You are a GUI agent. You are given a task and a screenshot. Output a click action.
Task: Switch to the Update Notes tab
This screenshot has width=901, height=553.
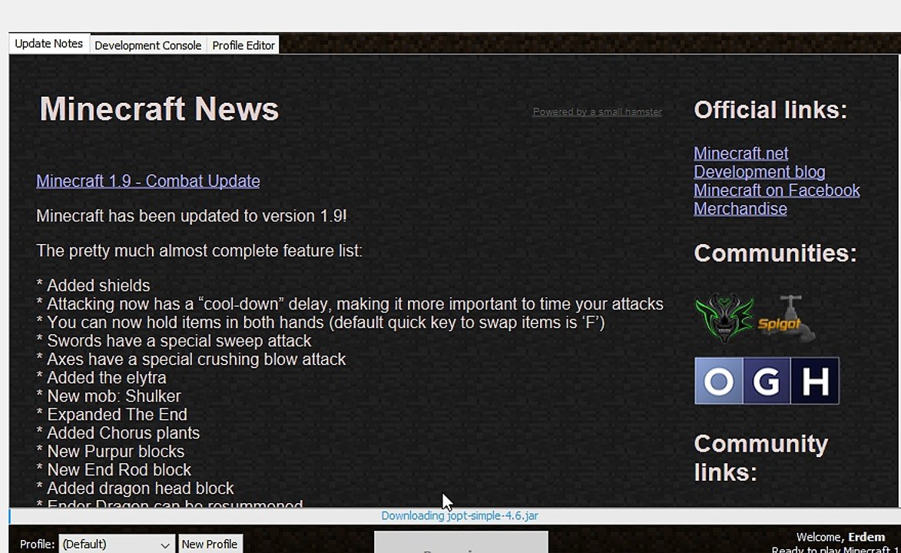tap(49, 44)
